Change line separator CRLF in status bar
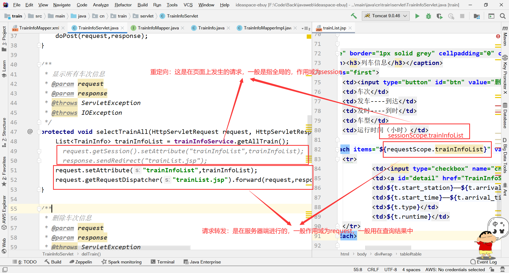 tap(373, 270)
